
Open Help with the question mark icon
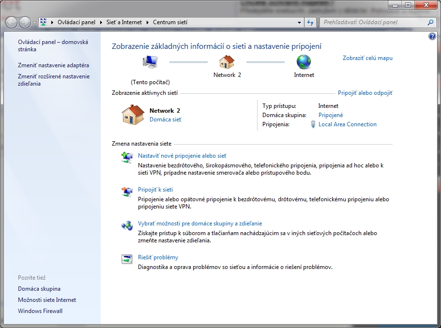pos(432,36)
